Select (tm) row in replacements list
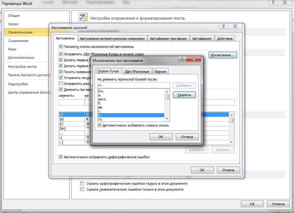 click(x=74, y=128)
